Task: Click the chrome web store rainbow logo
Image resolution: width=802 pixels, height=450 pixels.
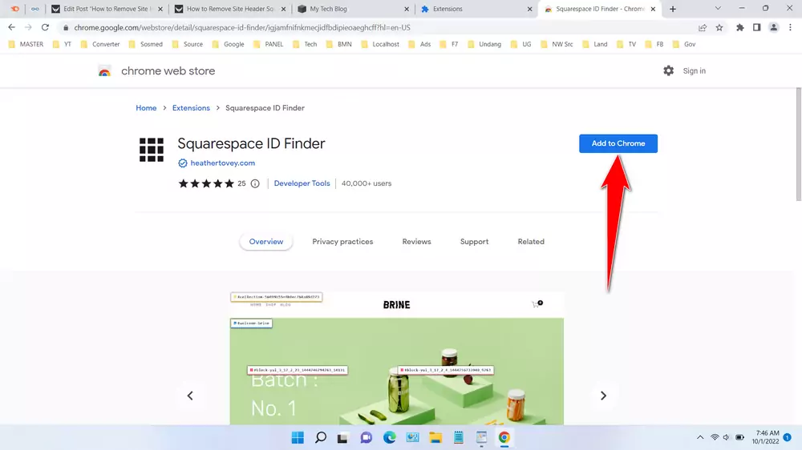Action: (x=104, y=71)
